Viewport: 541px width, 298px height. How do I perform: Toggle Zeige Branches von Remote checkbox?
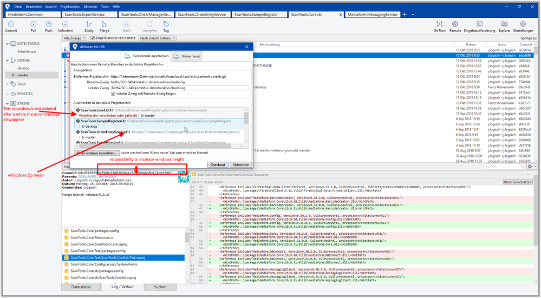tap(93, 38)
